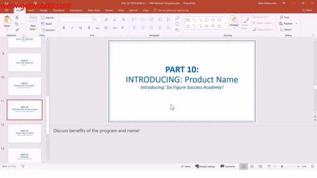Screen dimensions: 317x178
Task: Select the Triangle shape in gallery
Action: coord(188,26)
